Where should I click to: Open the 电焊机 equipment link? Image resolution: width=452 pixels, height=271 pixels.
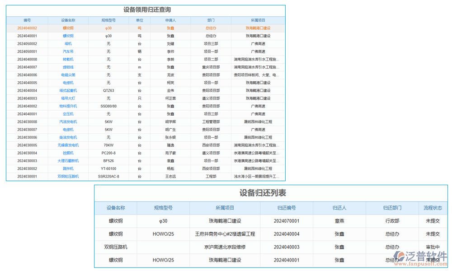(x=69, y=83)
